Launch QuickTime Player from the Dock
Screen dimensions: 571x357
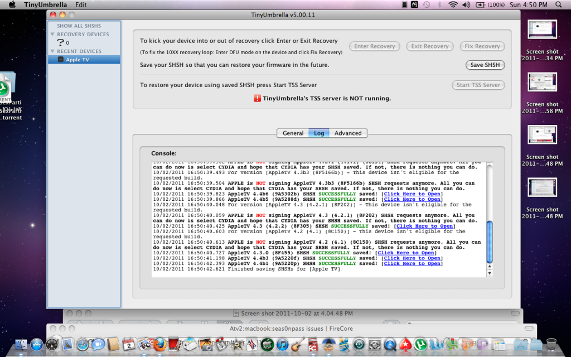coord(390,345)
